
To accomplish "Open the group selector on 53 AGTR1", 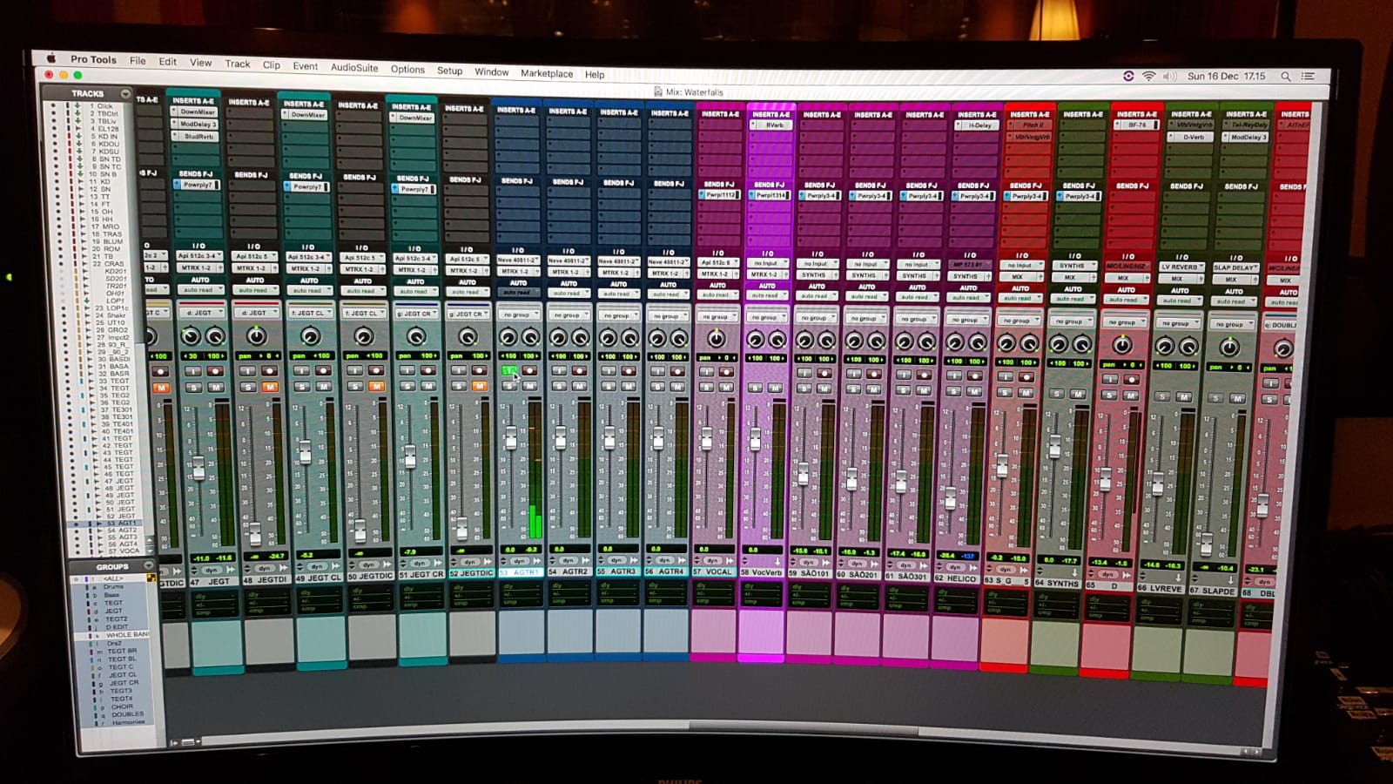I will [518, 314].
